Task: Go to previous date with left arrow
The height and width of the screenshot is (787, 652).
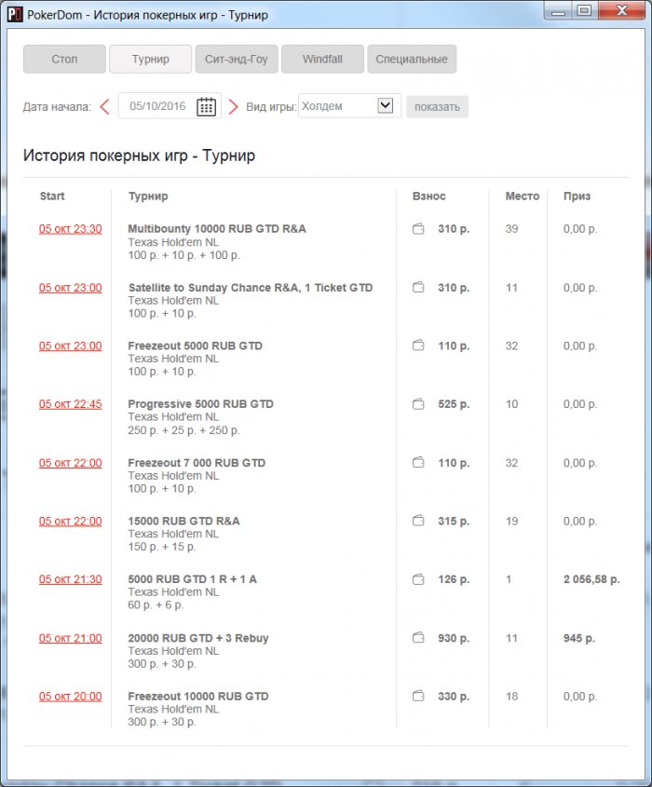Action: coord(104,106)
